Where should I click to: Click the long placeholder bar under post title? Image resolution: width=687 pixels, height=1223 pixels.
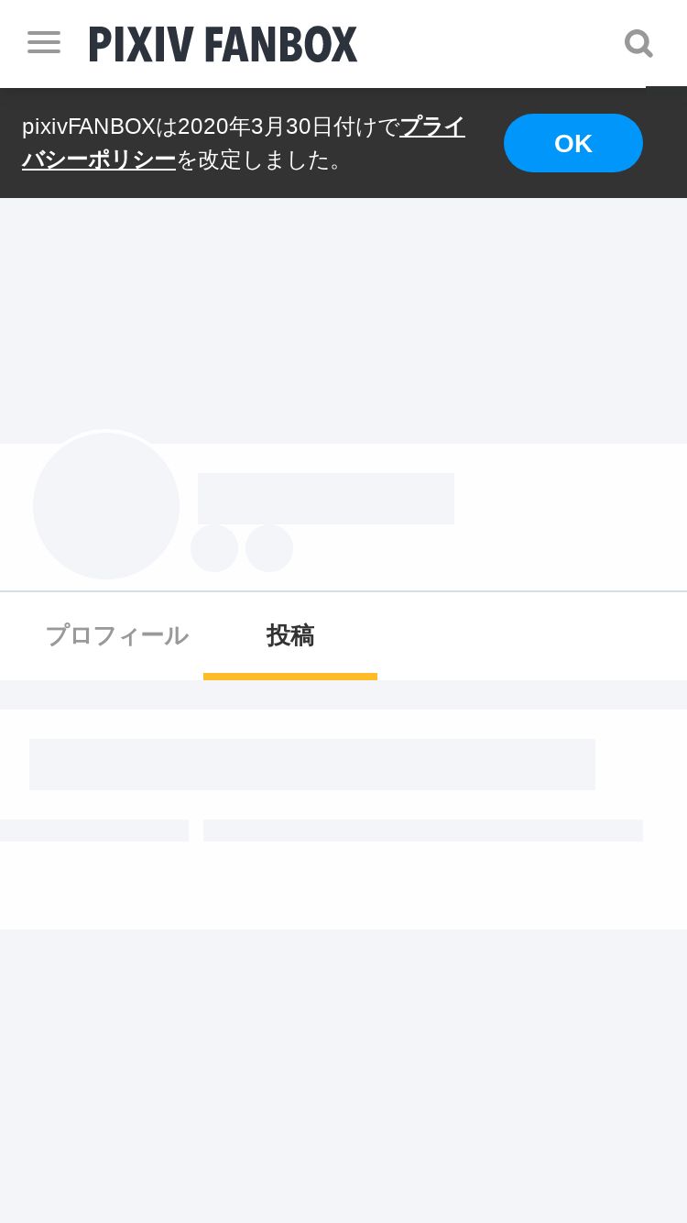pos(423,831)
